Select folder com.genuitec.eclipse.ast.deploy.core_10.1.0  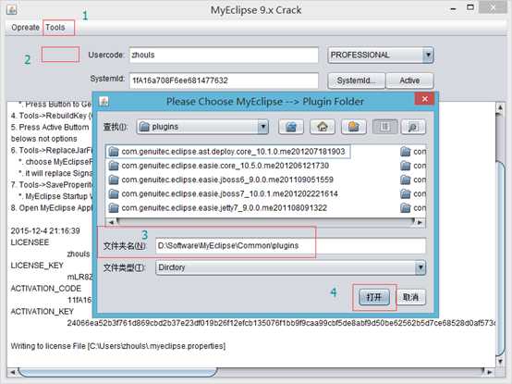(228, 152)
